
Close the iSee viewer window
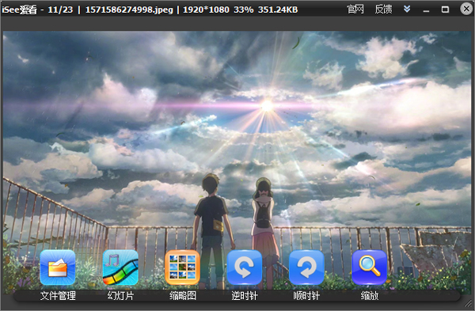click(x=466, y=9)
